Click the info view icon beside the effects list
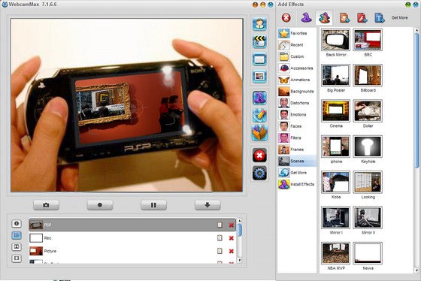 point(17,223)
